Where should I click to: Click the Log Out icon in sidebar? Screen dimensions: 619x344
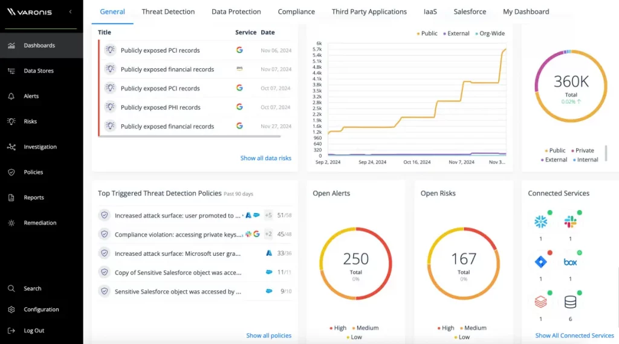tap(11, 331)
